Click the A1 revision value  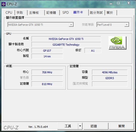click(x=93, y=51)
